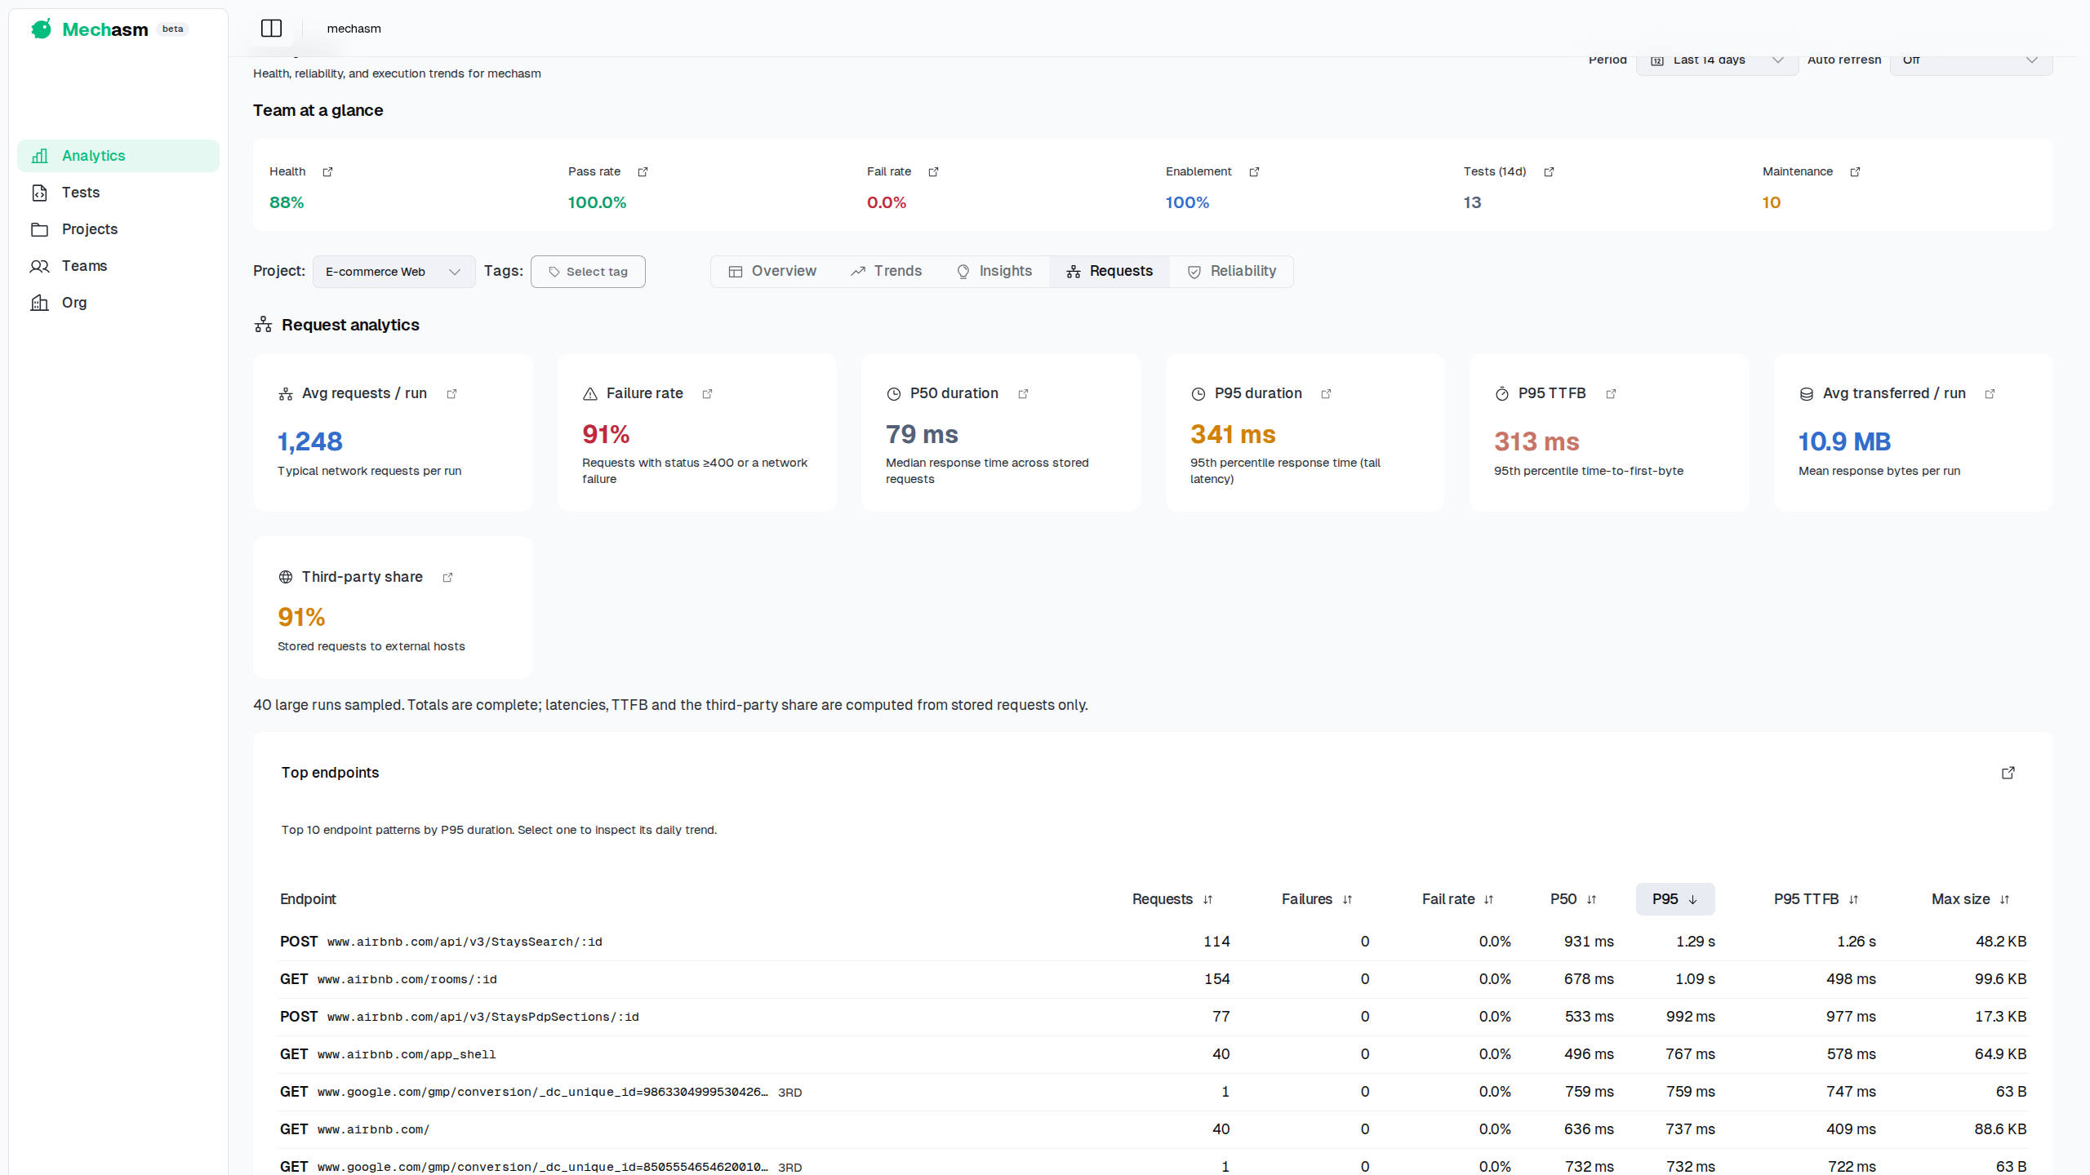Select the GET app_shell endpoint row
This screenshot has height=1175, width=2090.
point(1153,1054)
